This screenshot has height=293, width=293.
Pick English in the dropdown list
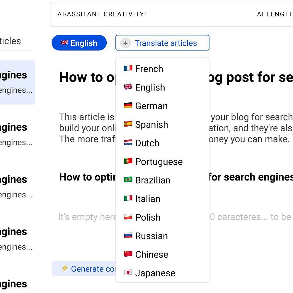(x=150, y=87)
